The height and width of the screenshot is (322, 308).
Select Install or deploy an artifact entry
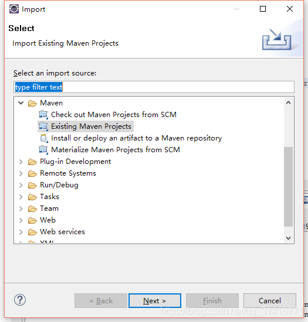pyautogui.click(x=137, y=138)
